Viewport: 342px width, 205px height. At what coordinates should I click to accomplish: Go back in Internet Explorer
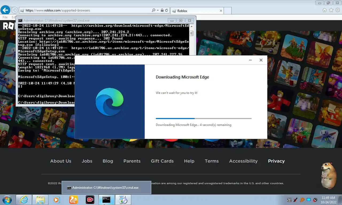coord(5,10)
